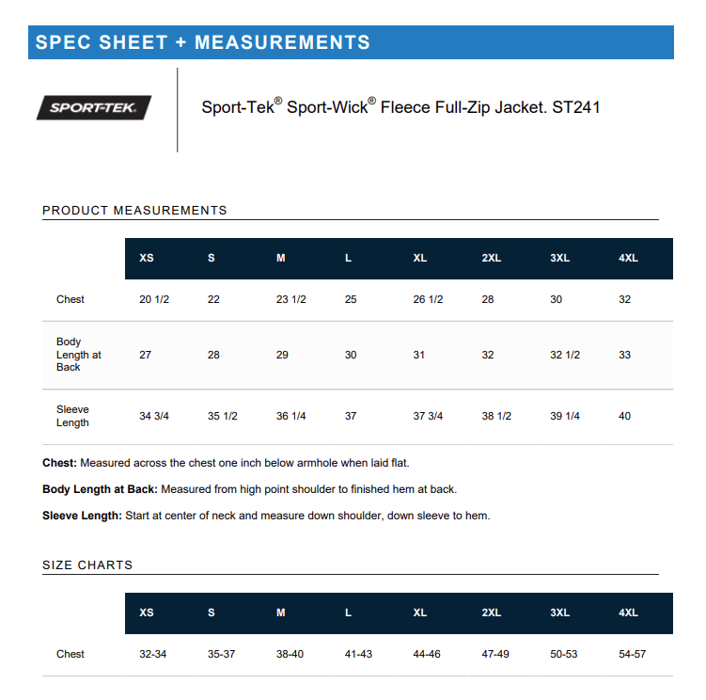This screenshot has height=700, width=706.
Task: Select the bold Body Length at Back: definition
Action: (x=102, y=489)
